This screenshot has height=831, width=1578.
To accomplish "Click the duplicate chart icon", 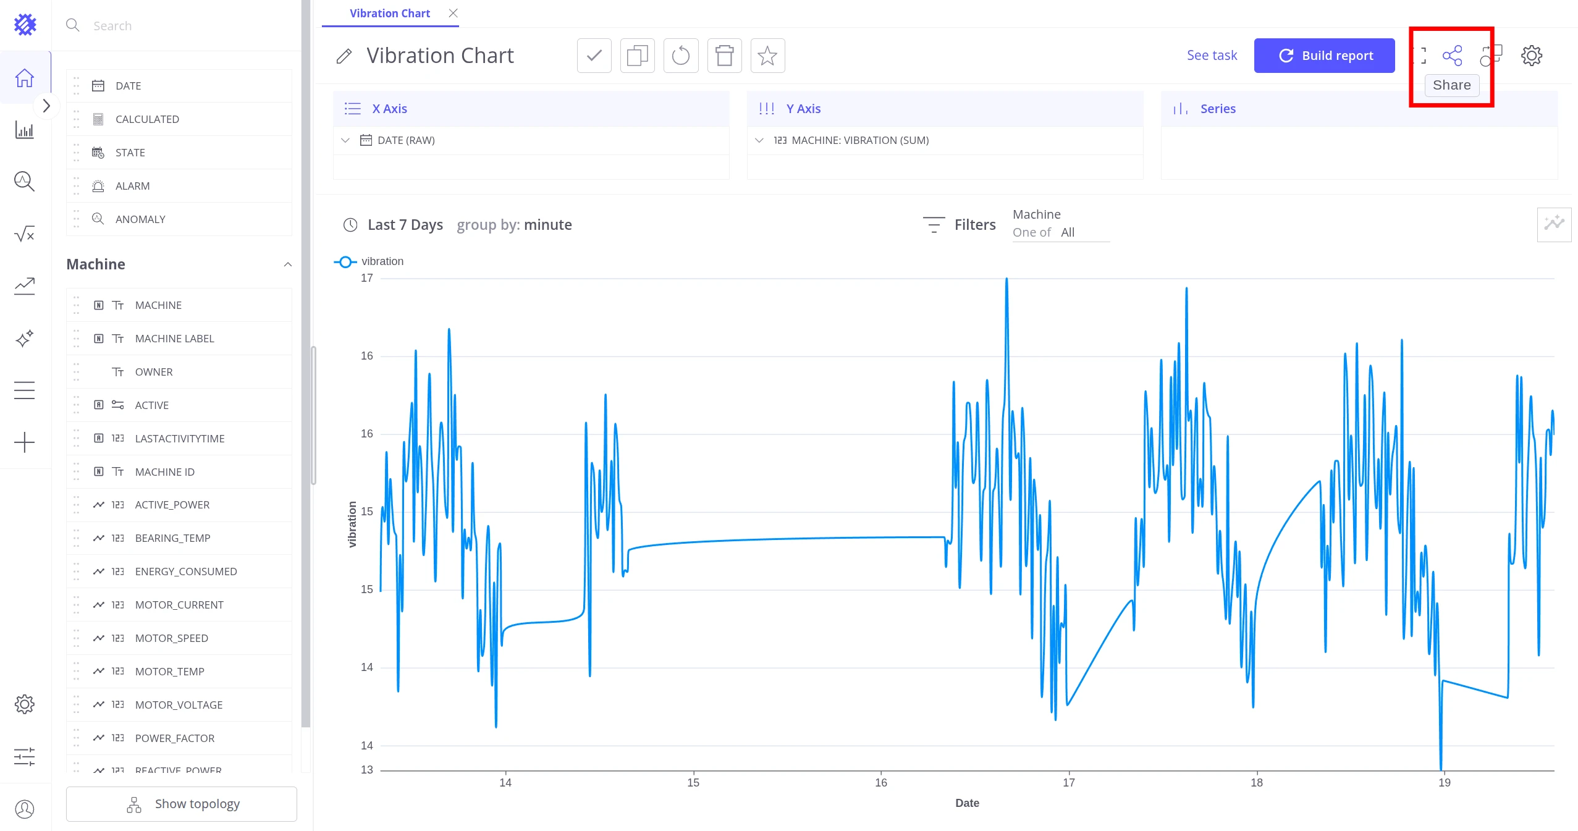I will coord(637,56).
